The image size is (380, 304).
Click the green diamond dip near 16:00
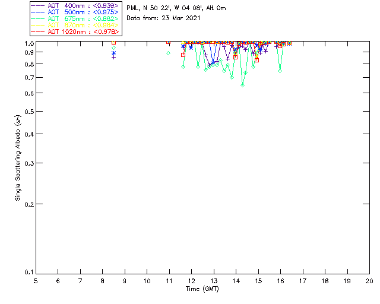pos(280,71)
